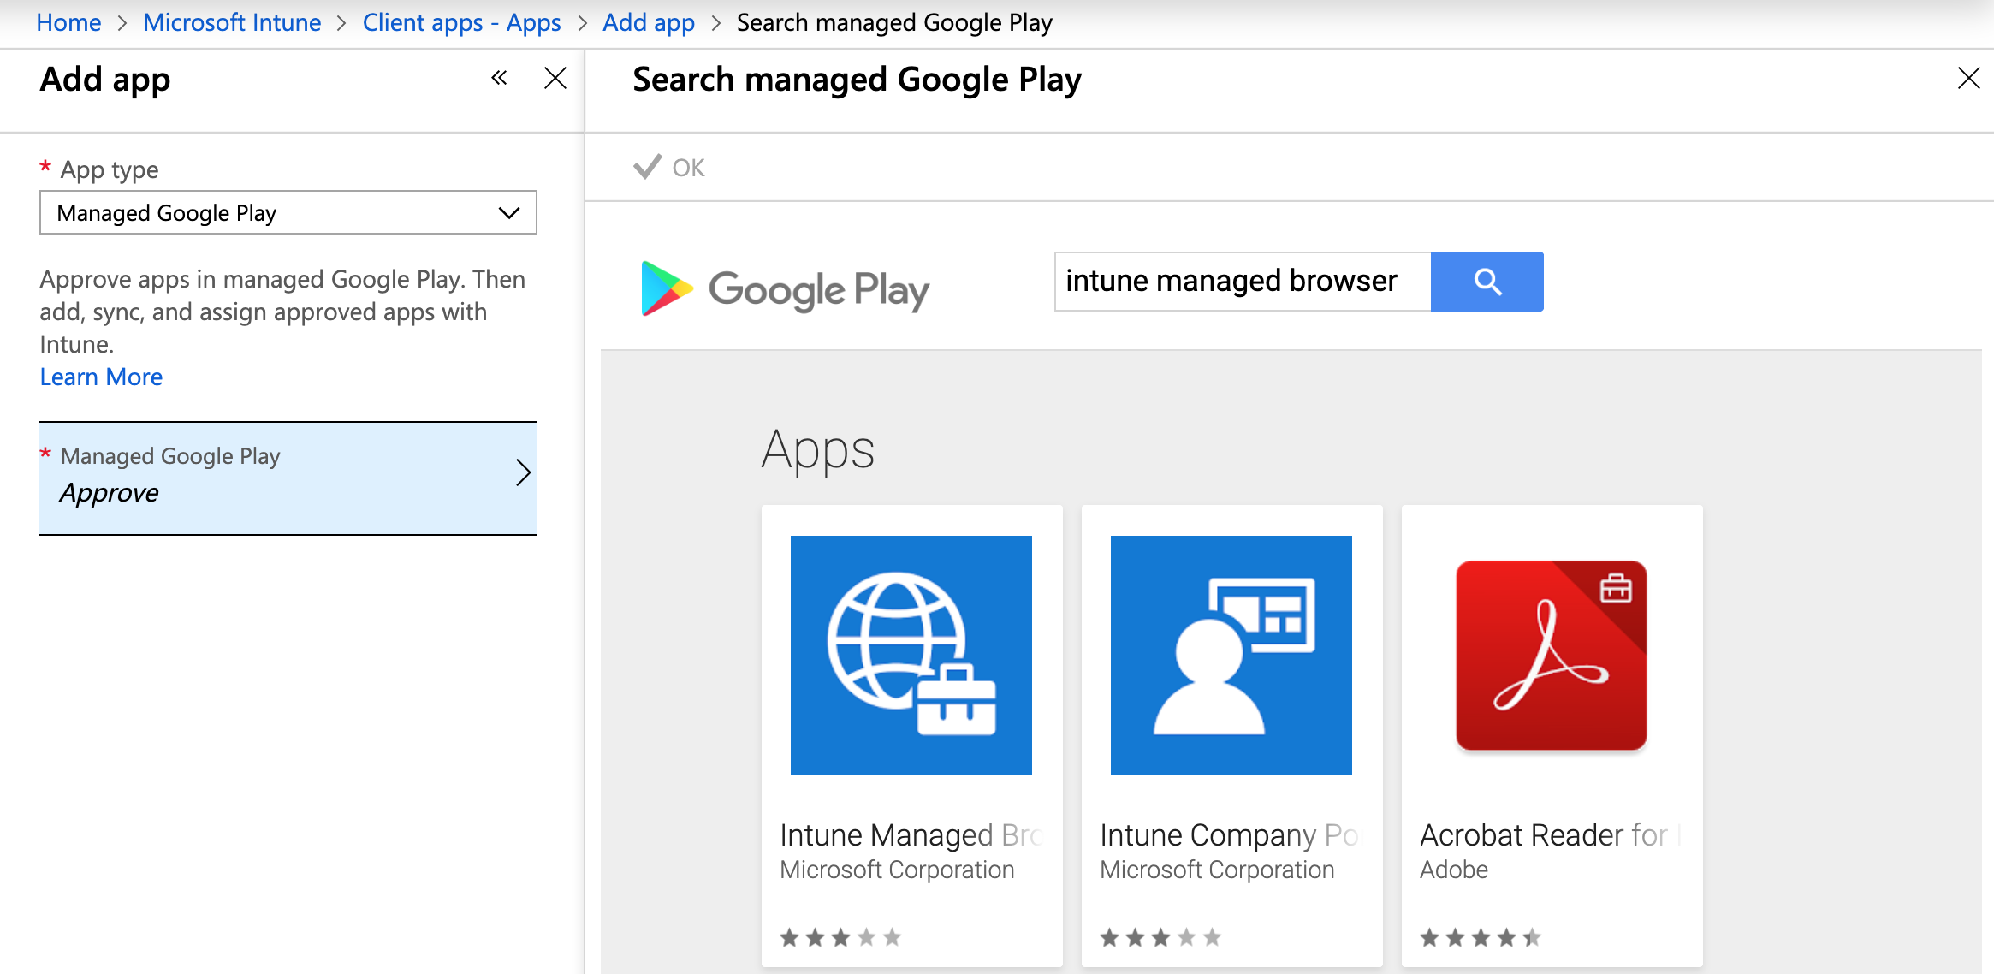Click Microsoft Corporation under Intune Managed Browser
The height and width of the screenshot is (974, 1994).
pyautogui.click(x=897, y=870)
